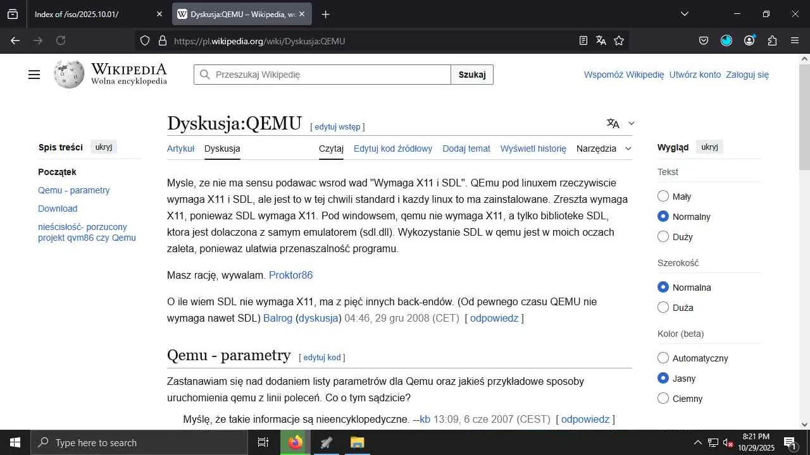Jump to Download in table of contents

click(58, 209)
